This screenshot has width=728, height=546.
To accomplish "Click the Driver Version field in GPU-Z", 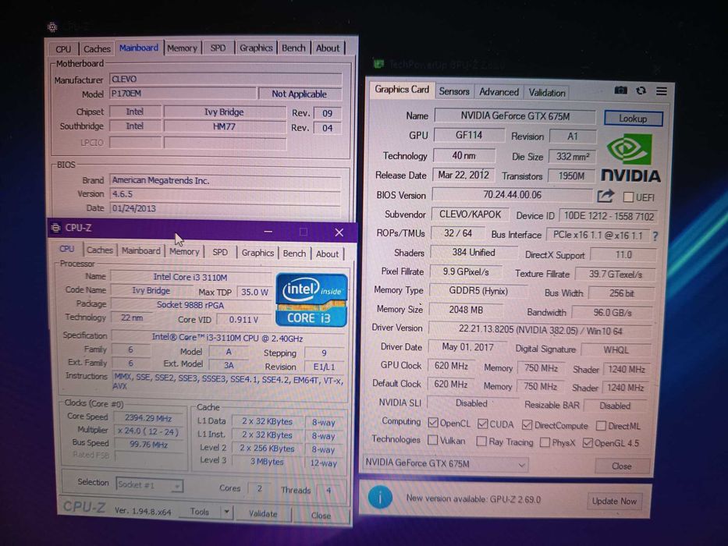I will click(540, 330).
